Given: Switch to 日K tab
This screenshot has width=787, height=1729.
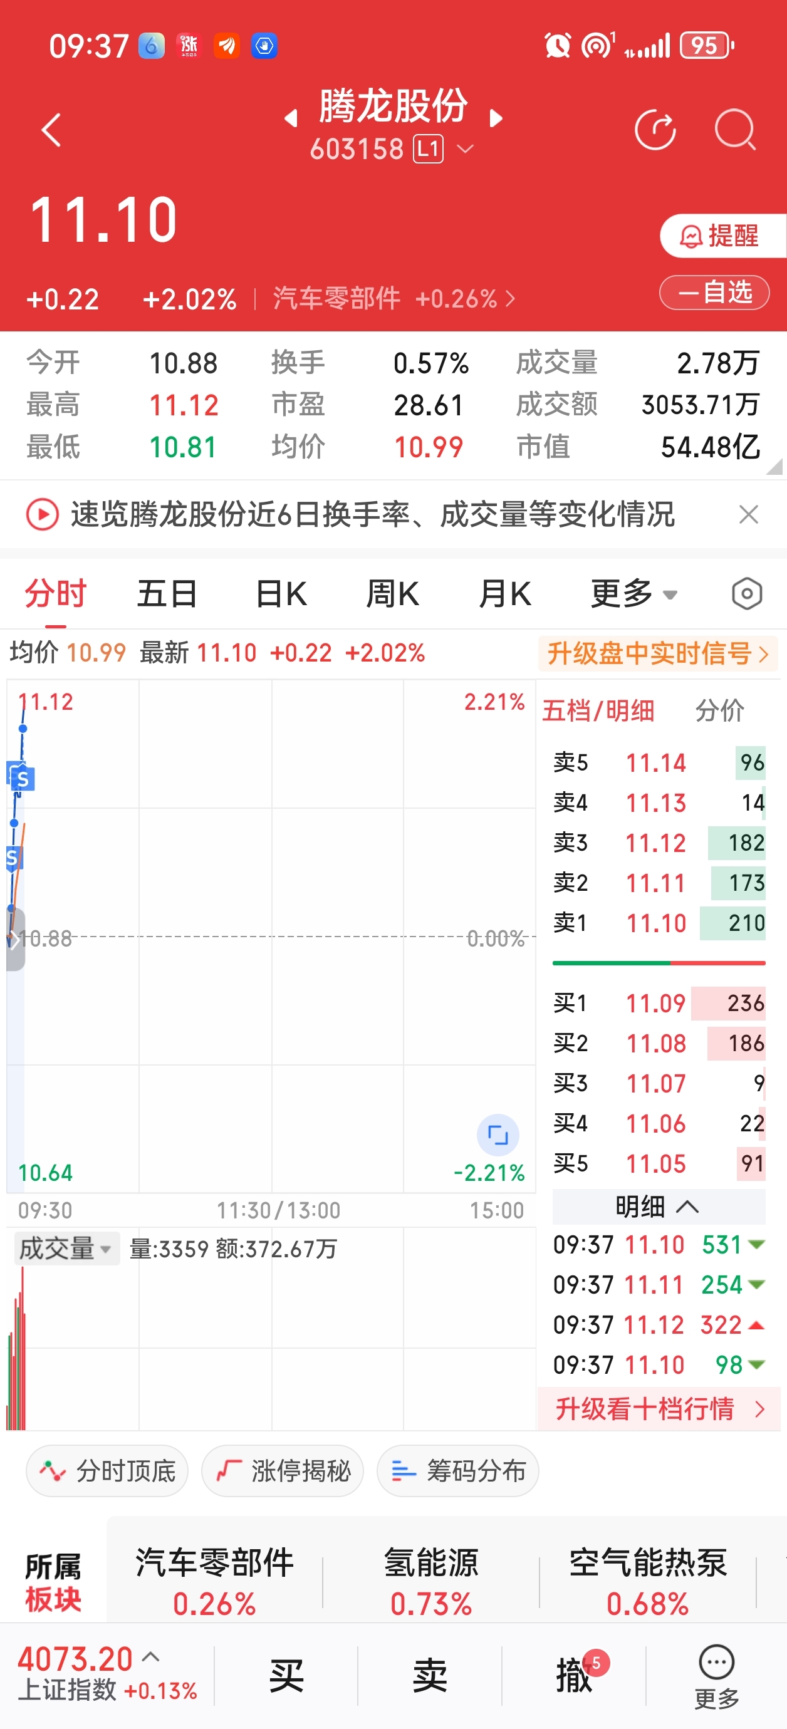Looking at the screenshot, I should point(281,594).
